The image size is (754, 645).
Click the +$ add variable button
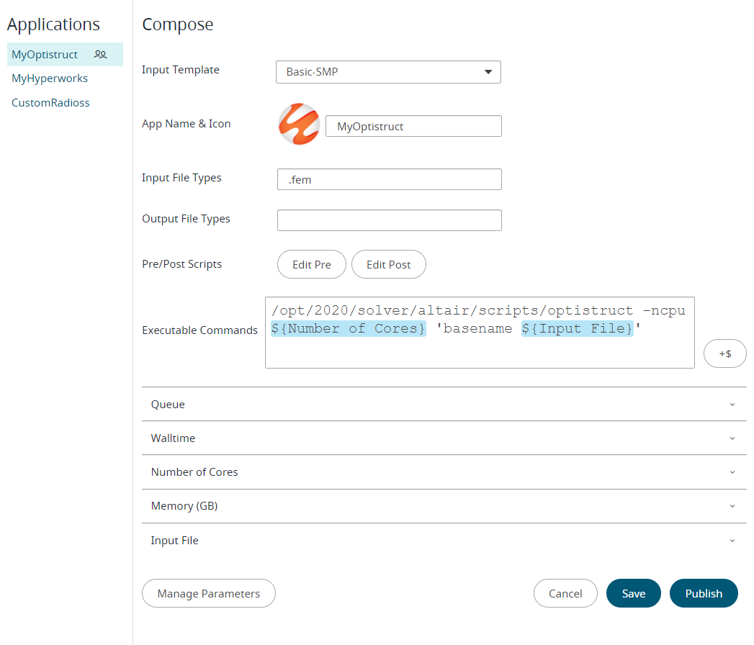coord(724,353)
